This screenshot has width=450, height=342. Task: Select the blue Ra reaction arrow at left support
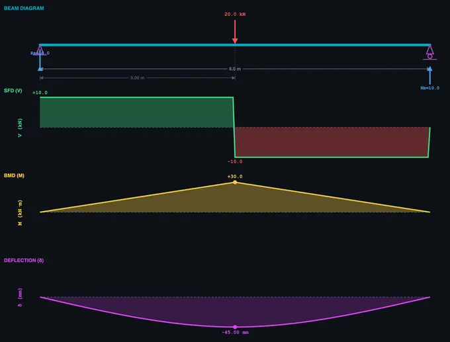point(40,62)
